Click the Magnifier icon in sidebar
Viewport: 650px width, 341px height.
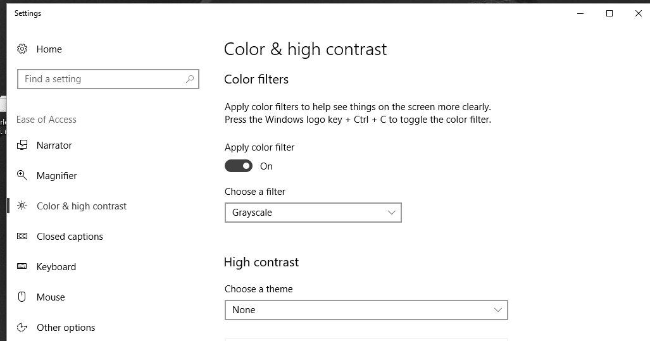point(22,175)
